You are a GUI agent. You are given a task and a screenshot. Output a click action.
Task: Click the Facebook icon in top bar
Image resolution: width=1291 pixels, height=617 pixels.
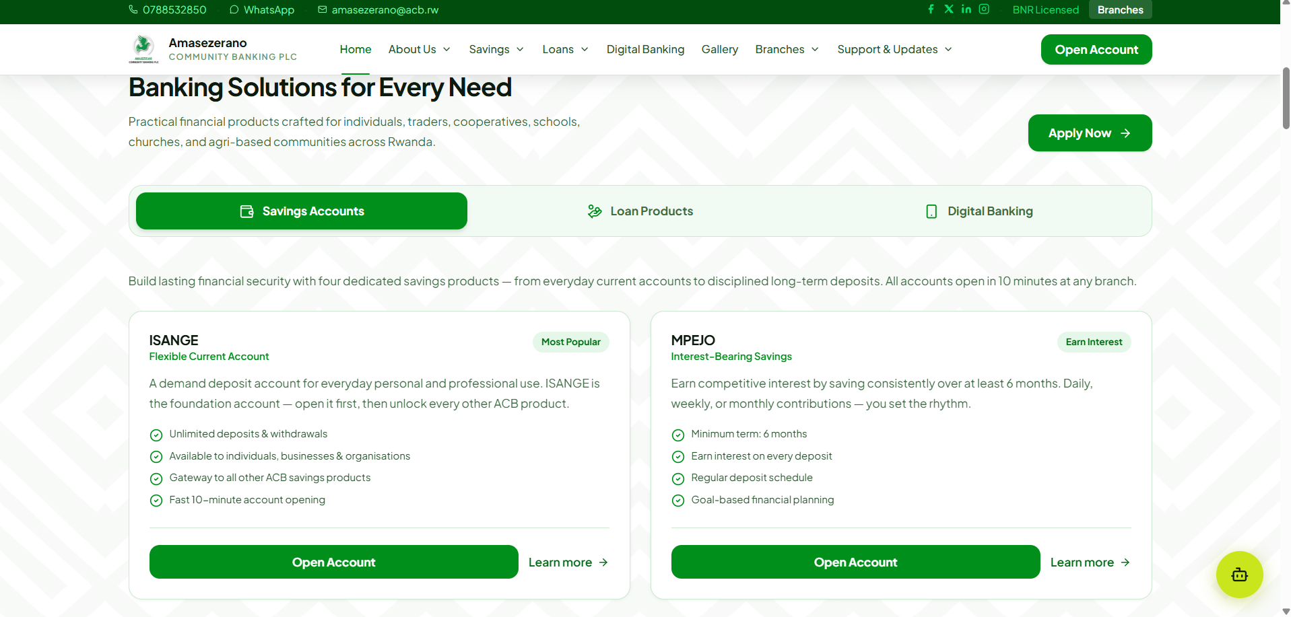[931, 9]
